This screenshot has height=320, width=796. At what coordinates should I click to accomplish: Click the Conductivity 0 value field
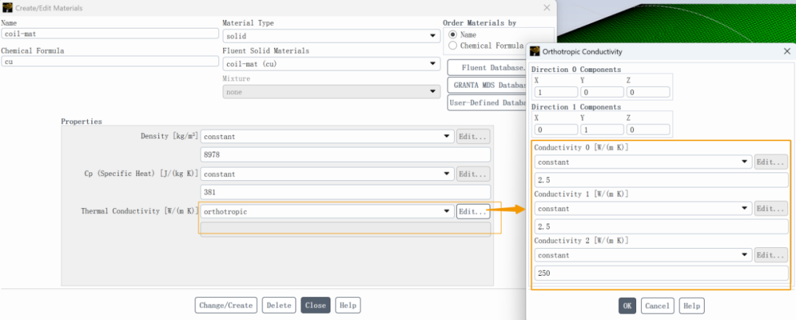tap(661, 180)
